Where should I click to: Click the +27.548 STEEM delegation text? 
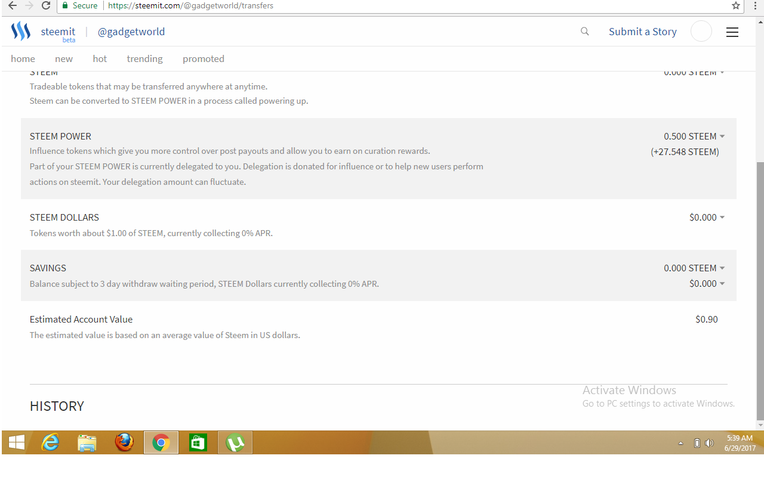point(685,151)
